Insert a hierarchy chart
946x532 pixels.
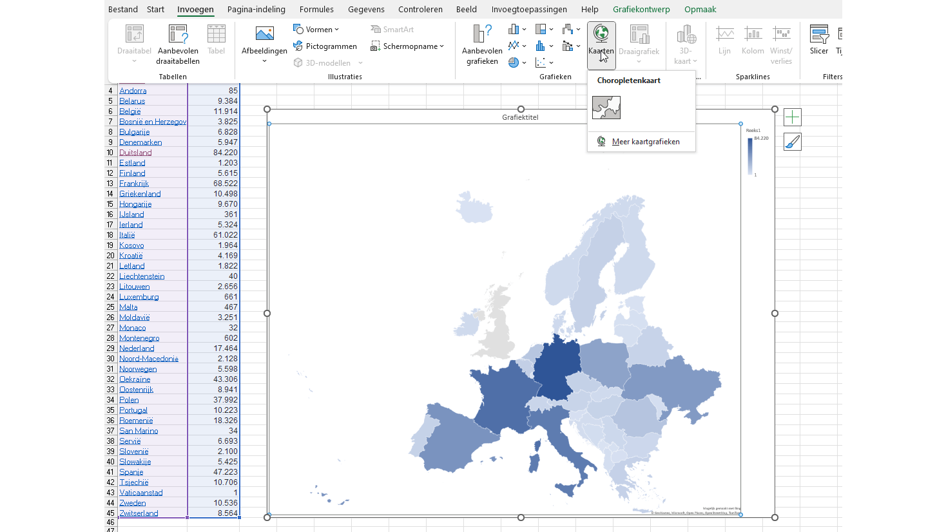tap(544, 30)
